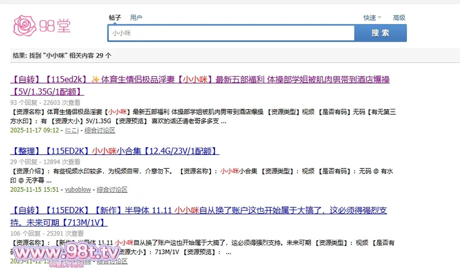Click the date 2025-11-17 09:12

click(34, 130)
